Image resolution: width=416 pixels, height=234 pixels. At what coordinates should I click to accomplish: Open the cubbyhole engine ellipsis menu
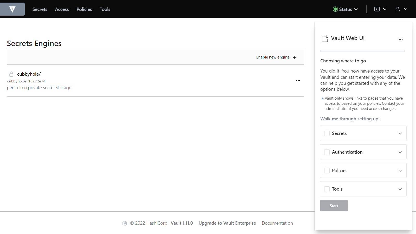click(x=298, y=81)
